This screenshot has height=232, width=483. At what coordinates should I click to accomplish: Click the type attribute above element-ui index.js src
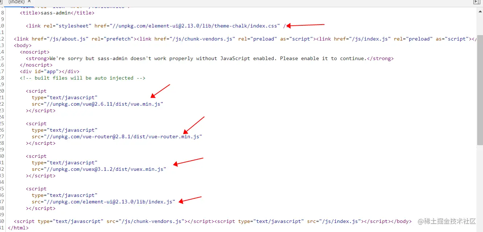tap(65, 195)
